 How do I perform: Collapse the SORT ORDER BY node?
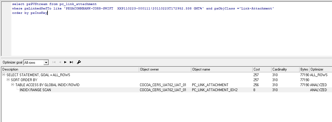pyautogui.click(x=8, y=80)
